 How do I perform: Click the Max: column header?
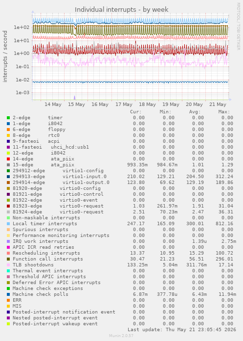pyautogui.click(x=224, y=112)
